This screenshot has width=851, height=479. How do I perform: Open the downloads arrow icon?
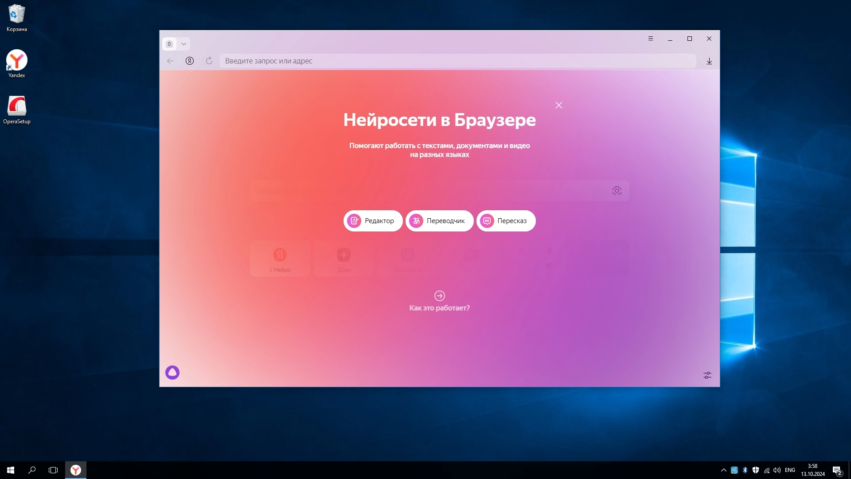tap(709, 61)
